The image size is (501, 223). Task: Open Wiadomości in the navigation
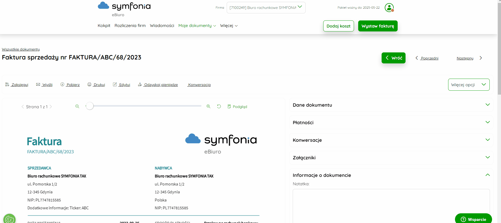pyautogui.click(x=162, y=25)
